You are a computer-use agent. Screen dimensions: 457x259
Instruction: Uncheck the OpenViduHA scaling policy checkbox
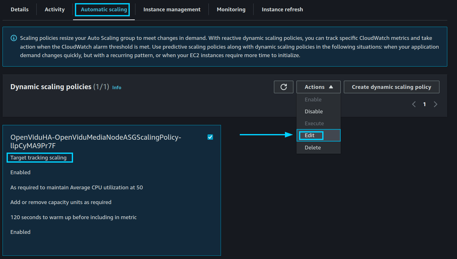(210, 137)
